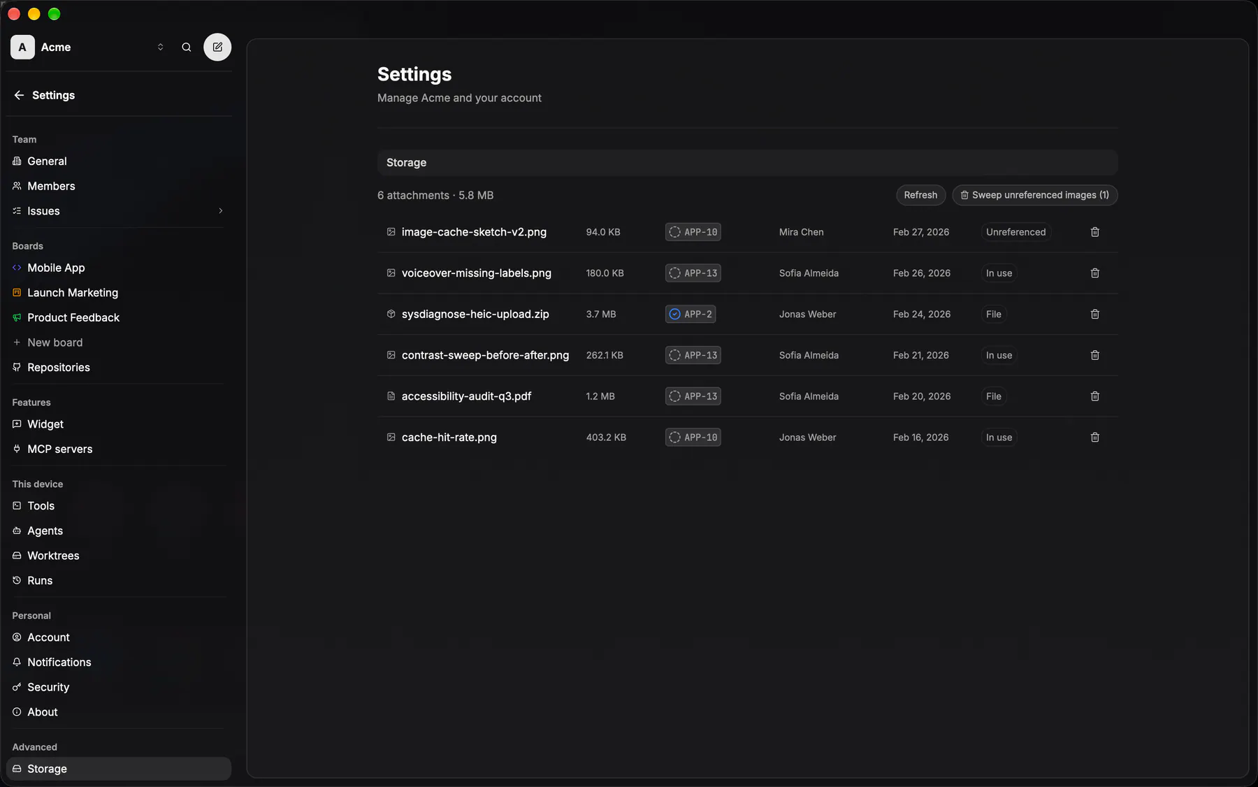Open Runs settings
The width and height of the screenshot is (1258, 787).
(119, 581)
